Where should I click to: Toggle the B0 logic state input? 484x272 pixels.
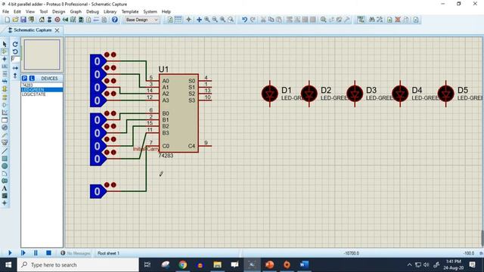(x=98, y=119)
